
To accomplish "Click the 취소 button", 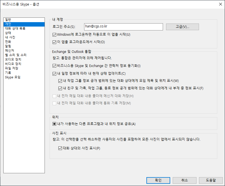I will point(185,180).
